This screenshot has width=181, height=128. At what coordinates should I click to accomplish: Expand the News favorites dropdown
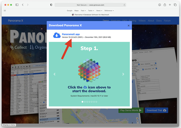[99, 11]
